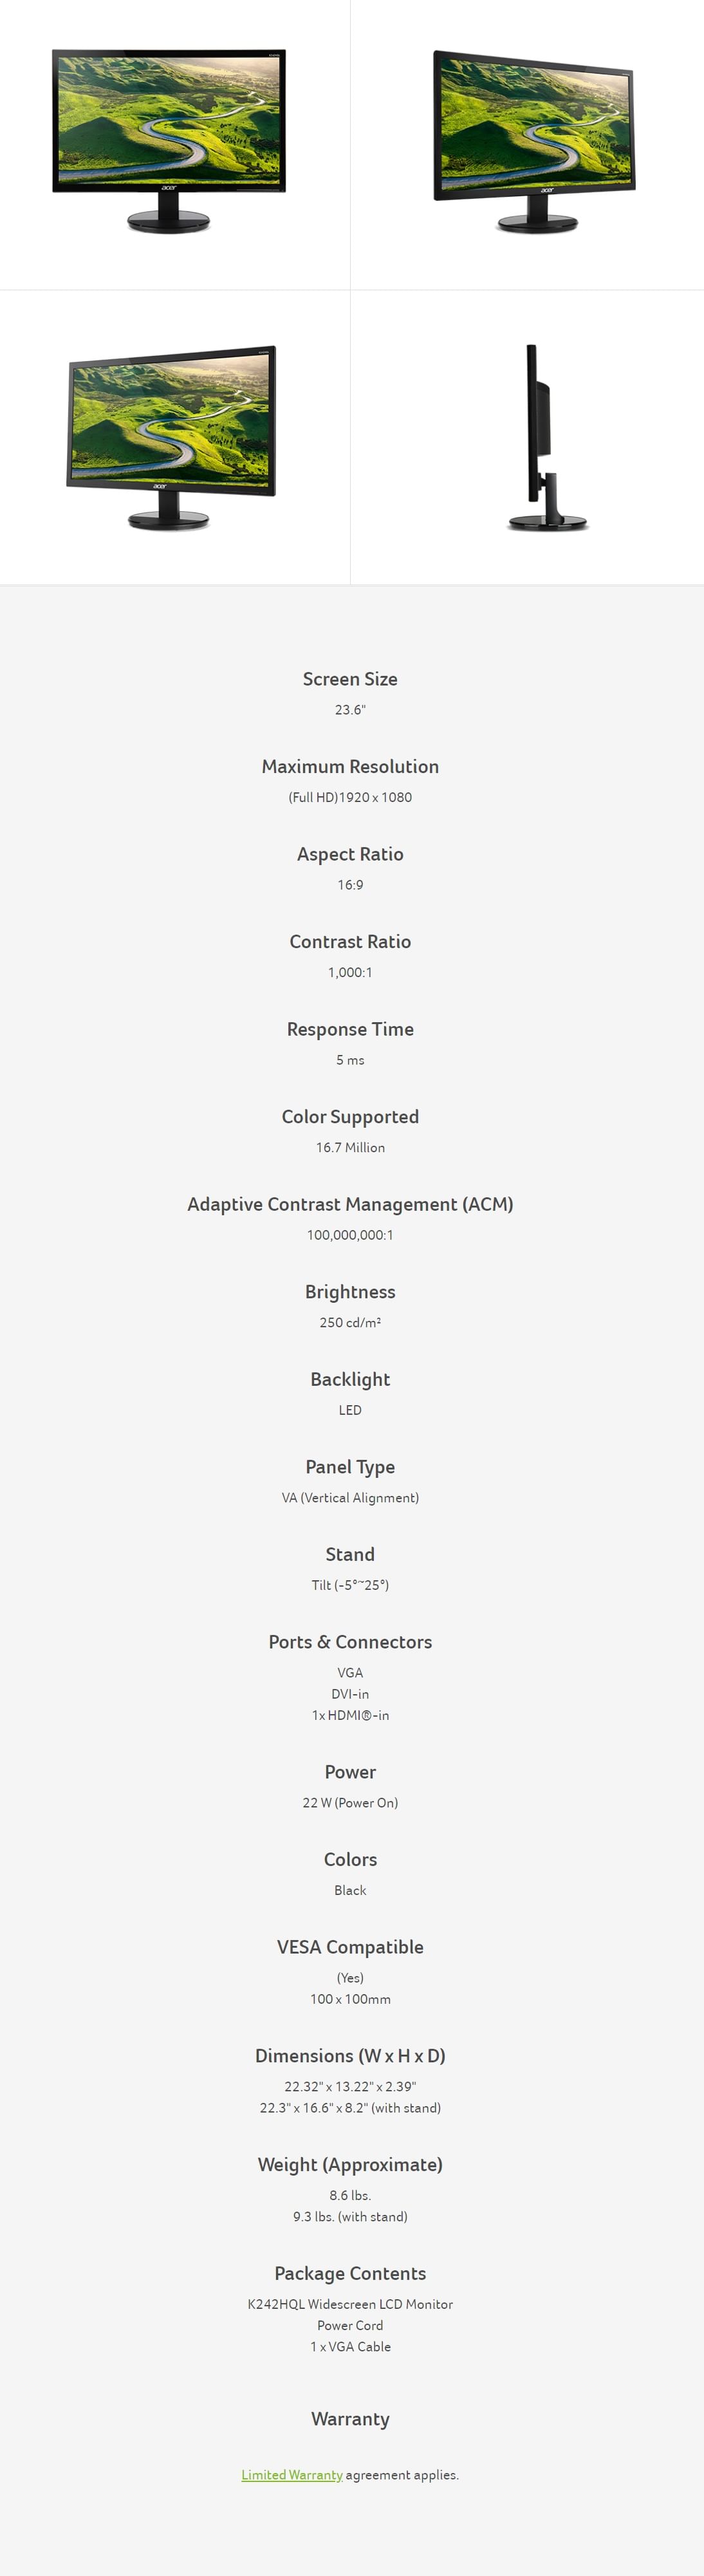Click the Screen Size heading
This screenshot has width=704, height=2576.
(x=350, y=679)
